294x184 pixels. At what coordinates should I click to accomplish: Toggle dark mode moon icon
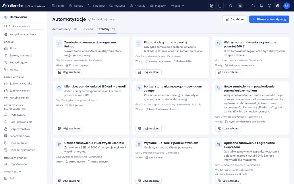click(253, 6)
